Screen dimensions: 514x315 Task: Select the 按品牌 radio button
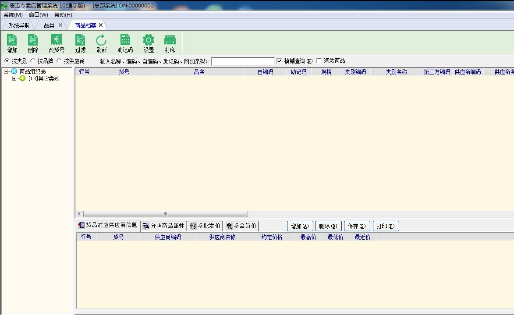pyautogui.click(x=33, y=61)
